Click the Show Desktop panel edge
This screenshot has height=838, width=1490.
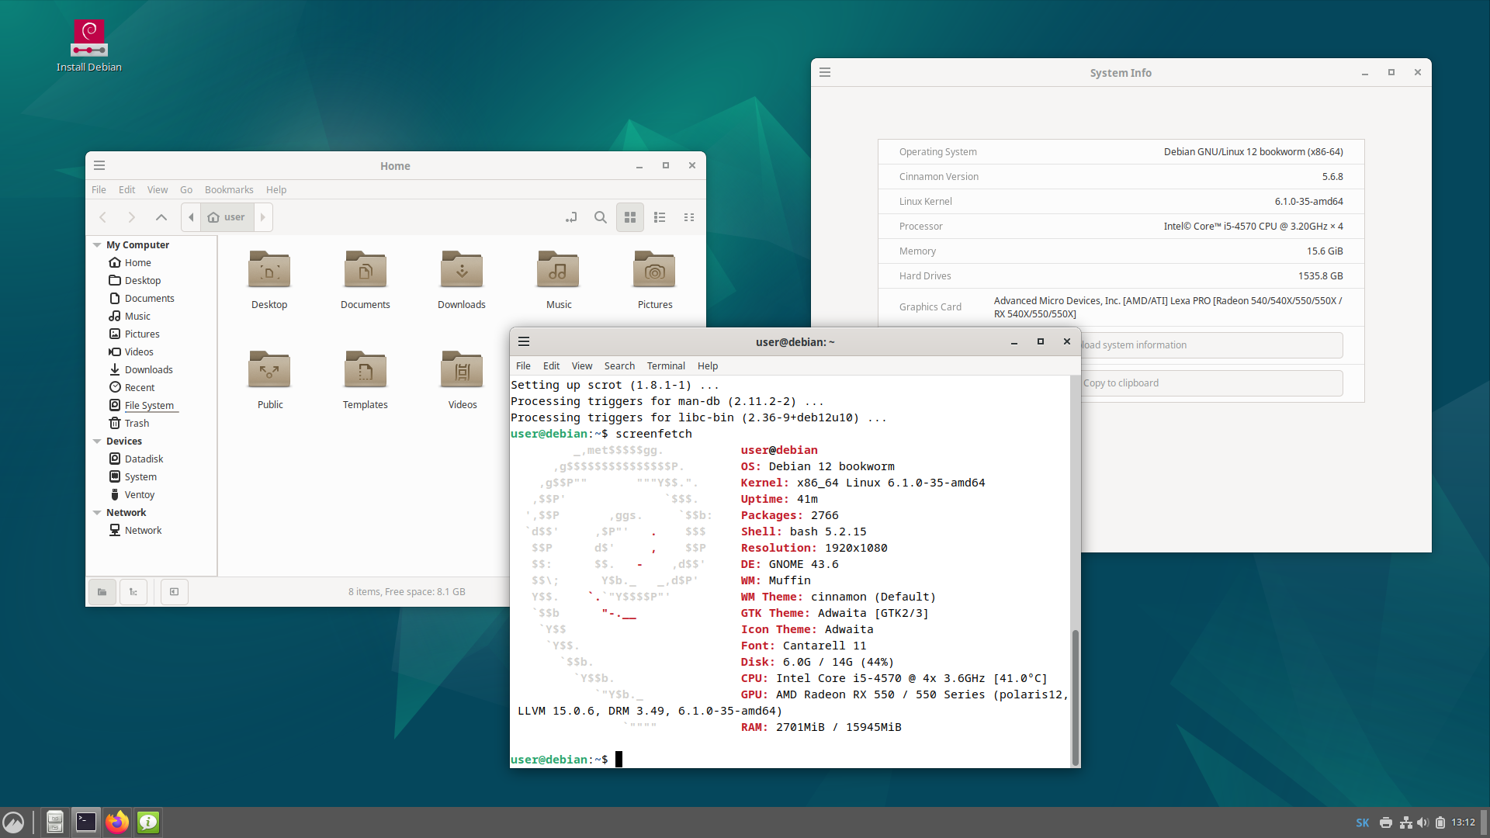1485,822
